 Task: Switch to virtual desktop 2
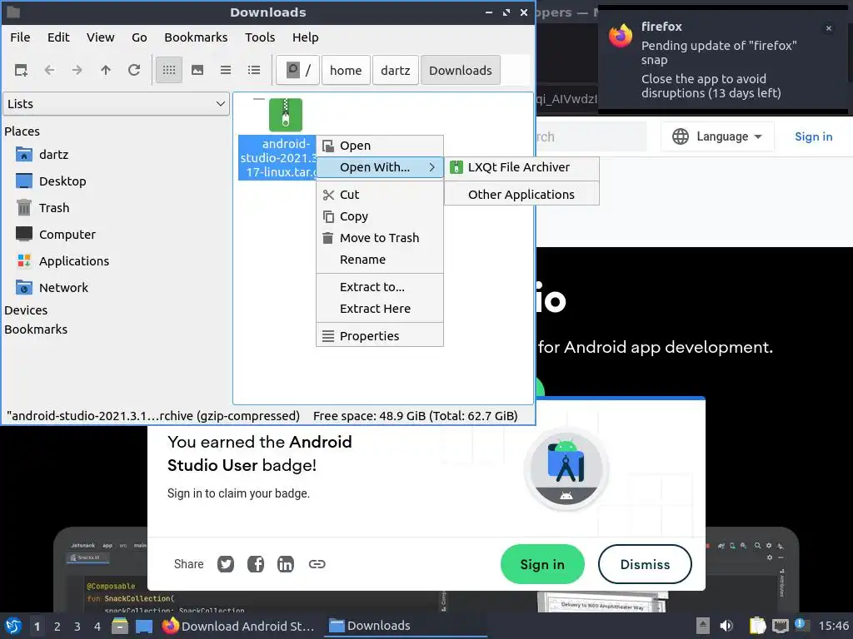[x=57, y=627]
